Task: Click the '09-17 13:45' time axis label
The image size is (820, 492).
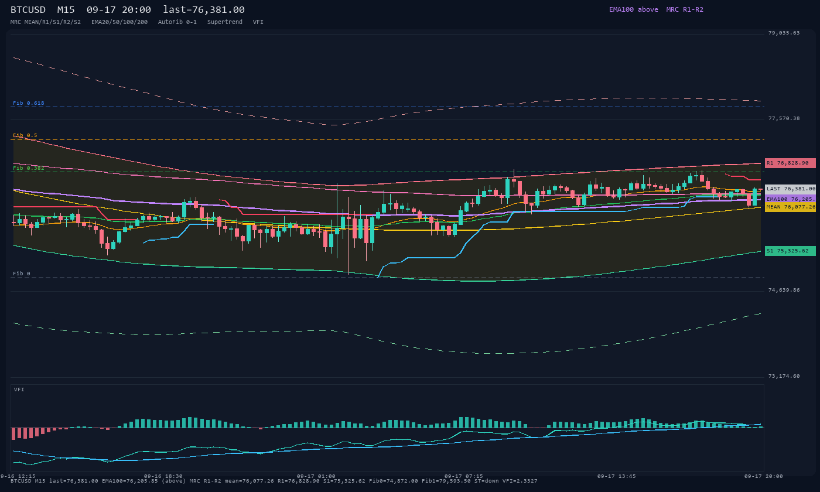Action: (x=616, y=476)
